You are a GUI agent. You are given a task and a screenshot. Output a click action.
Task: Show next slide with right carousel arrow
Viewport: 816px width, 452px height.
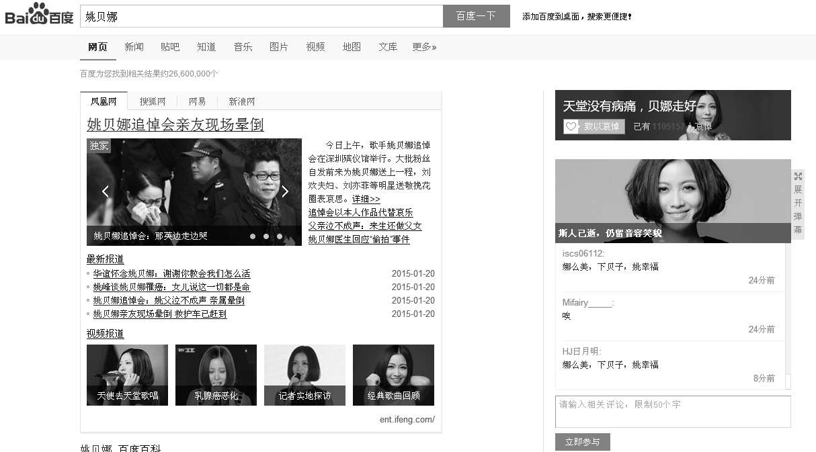(285, 191)
